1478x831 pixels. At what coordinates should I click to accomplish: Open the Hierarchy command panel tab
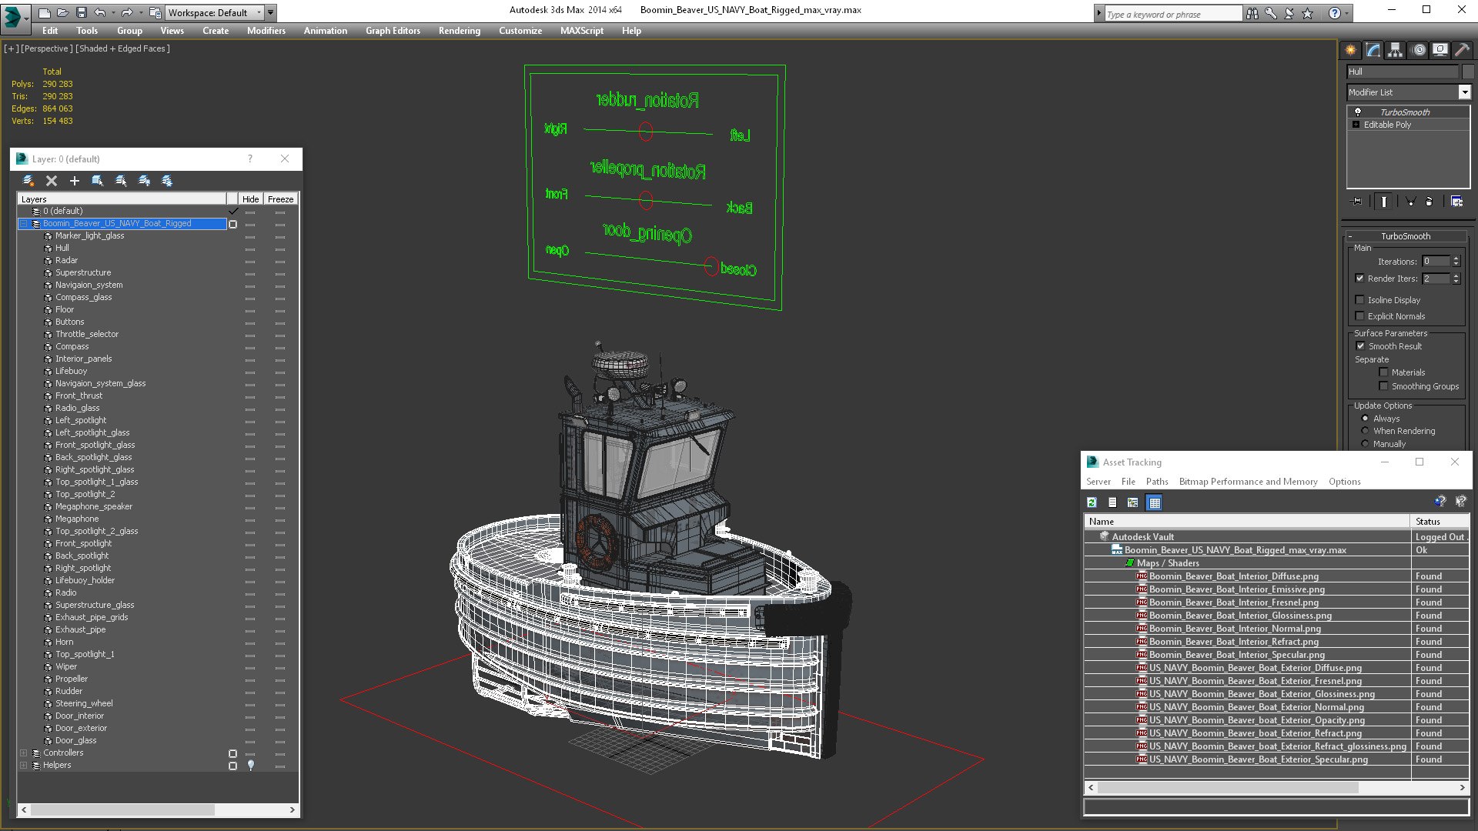[x=1396, y=50]
